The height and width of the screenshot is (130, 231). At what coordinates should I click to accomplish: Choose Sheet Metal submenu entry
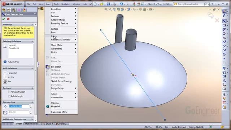pos(61,45)
